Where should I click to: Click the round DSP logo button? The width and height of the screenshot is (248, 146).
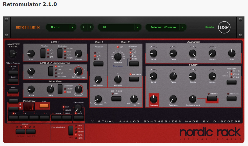pyautogui.click(x=224, y=27)
